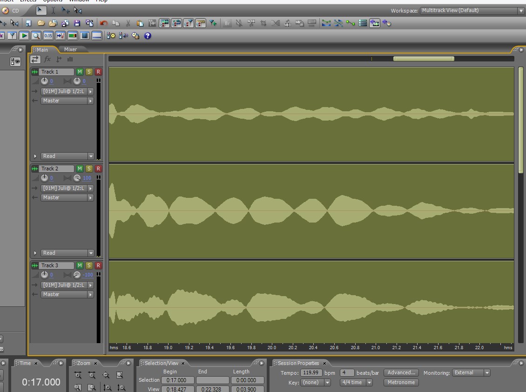Open Track 1 Read automation mode dropdown
This screenshot has width=526, height=392.
(x=67, y=156)
